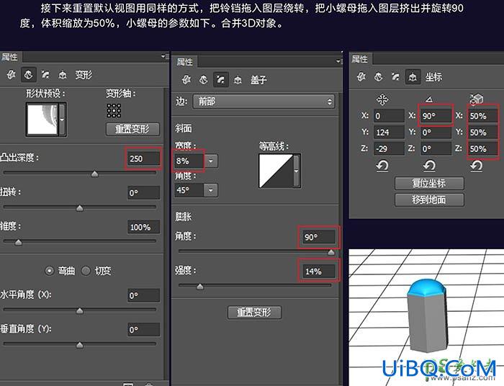Click the 等高线 contour thumbnail
This screenshot has width=504, height=386.
click(276, 171)
